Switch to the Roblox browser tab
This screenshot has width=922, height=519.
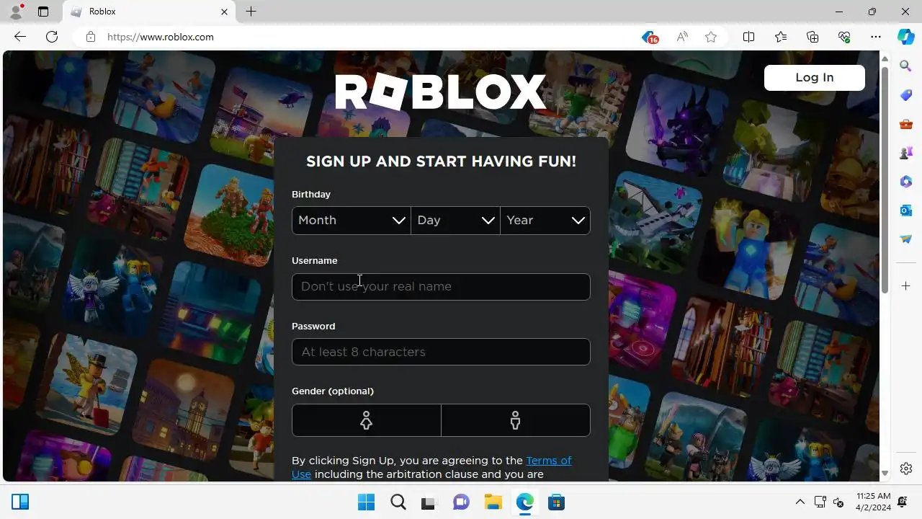pos(148,12)
